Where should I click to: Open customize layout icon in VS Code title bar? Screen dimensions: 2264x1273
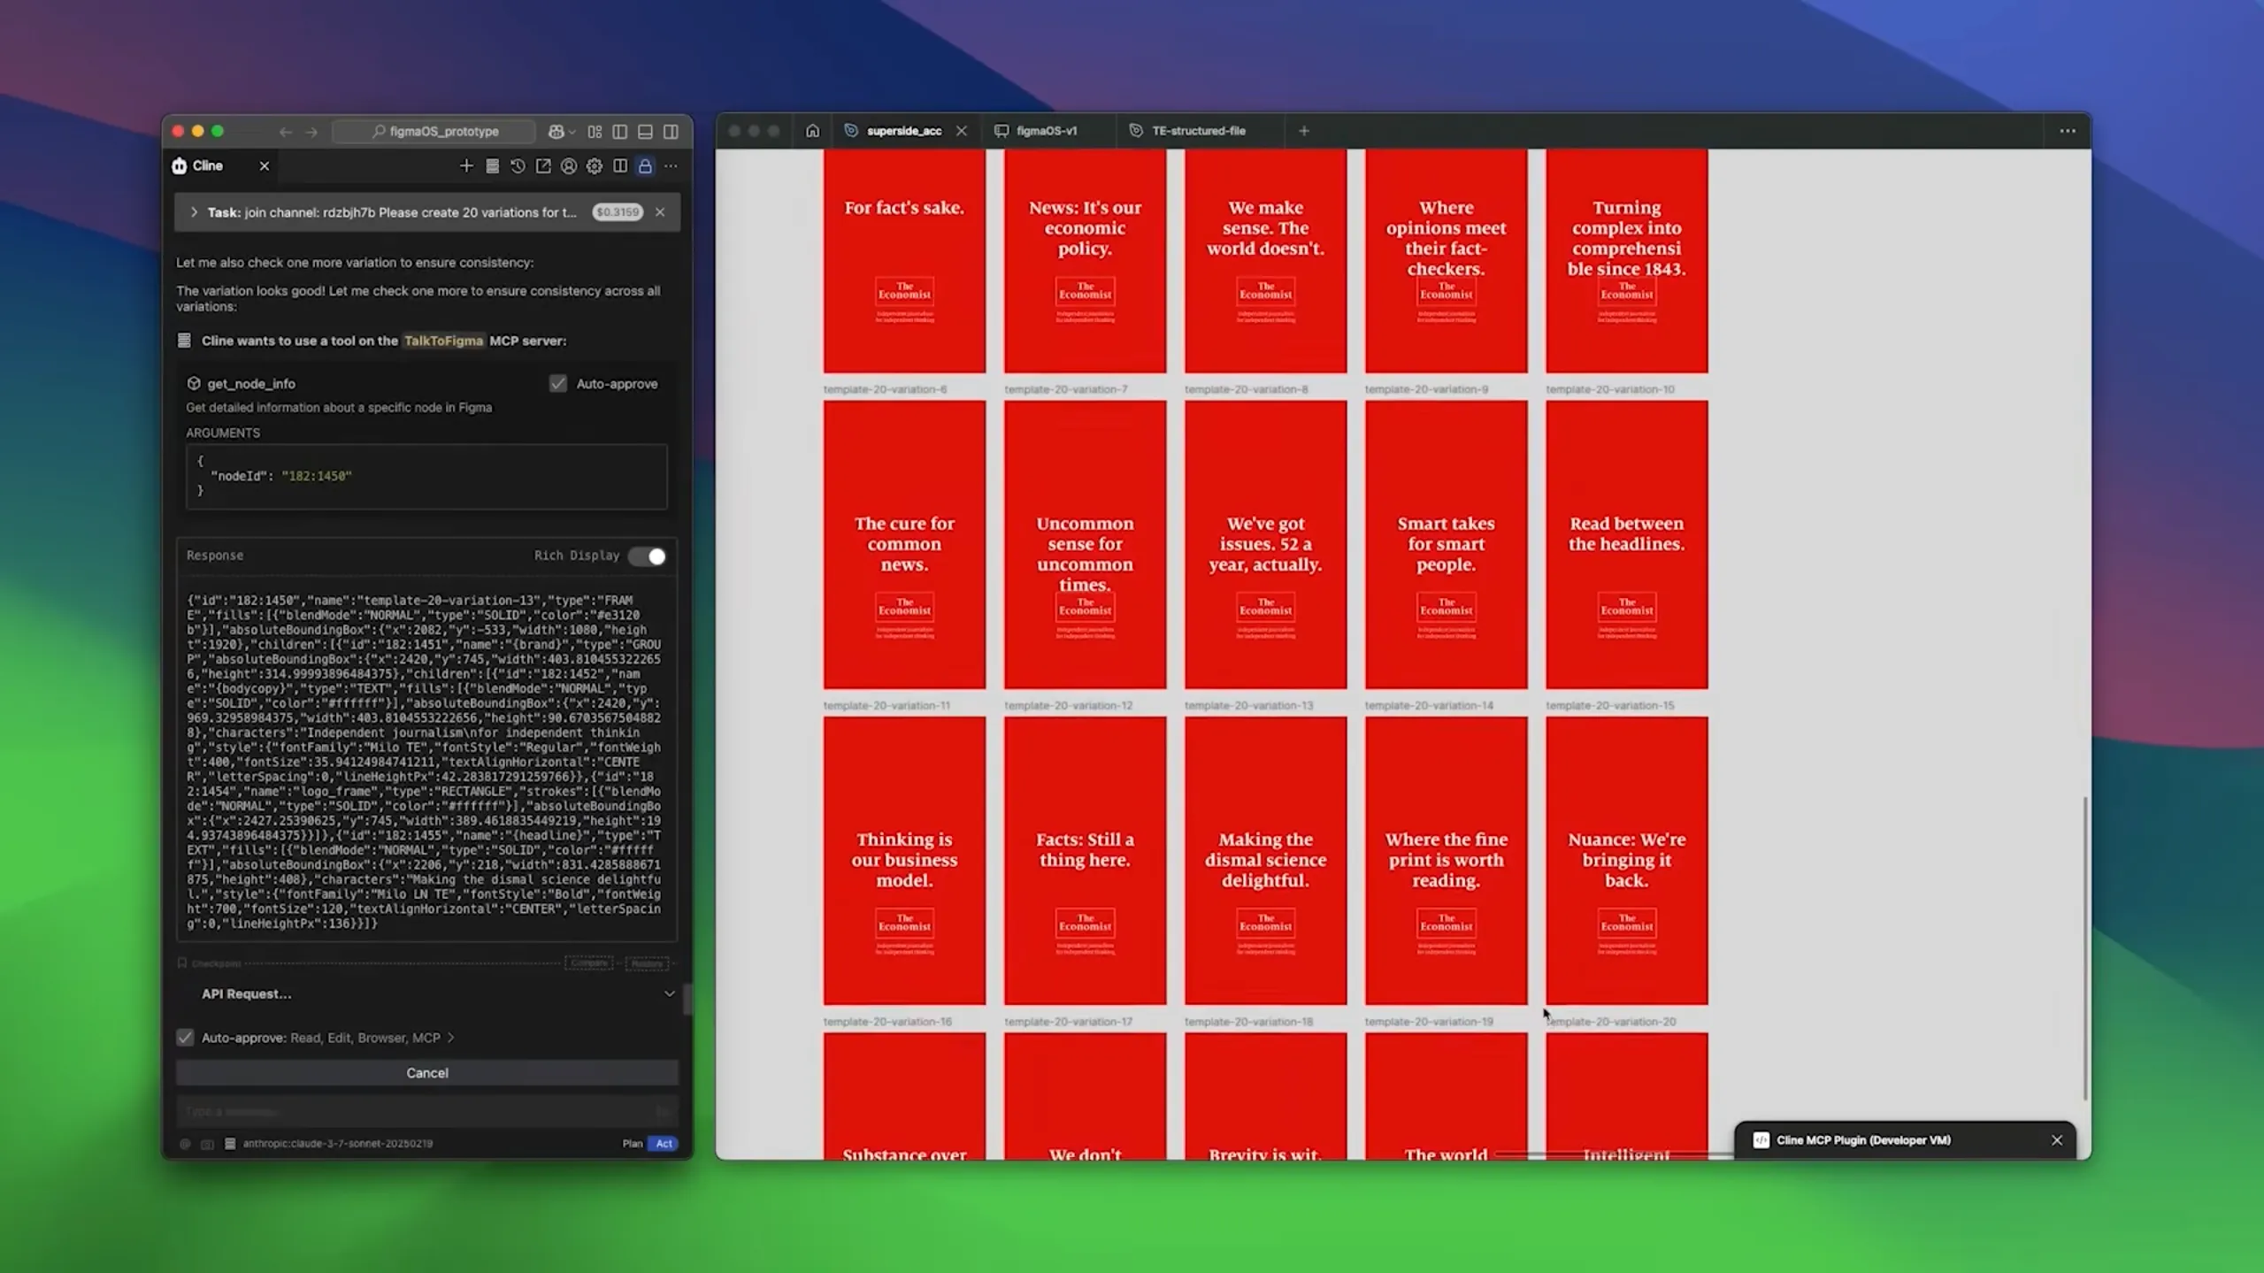tap(595, 131)
